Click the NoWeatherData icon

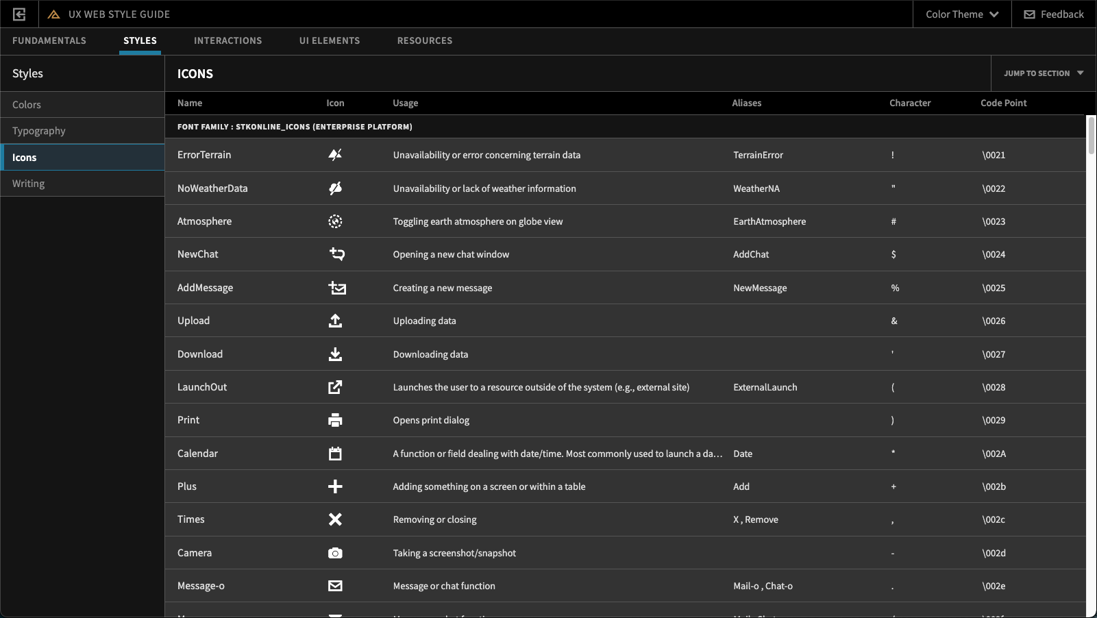[335, 188]
